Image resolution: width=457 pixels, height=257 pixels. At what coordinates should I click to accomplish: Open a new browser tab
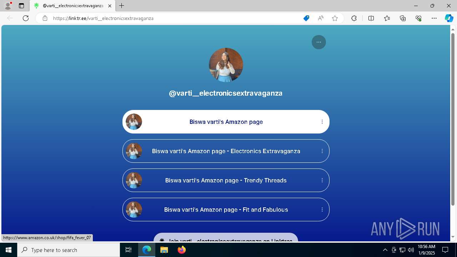point(122,6)
